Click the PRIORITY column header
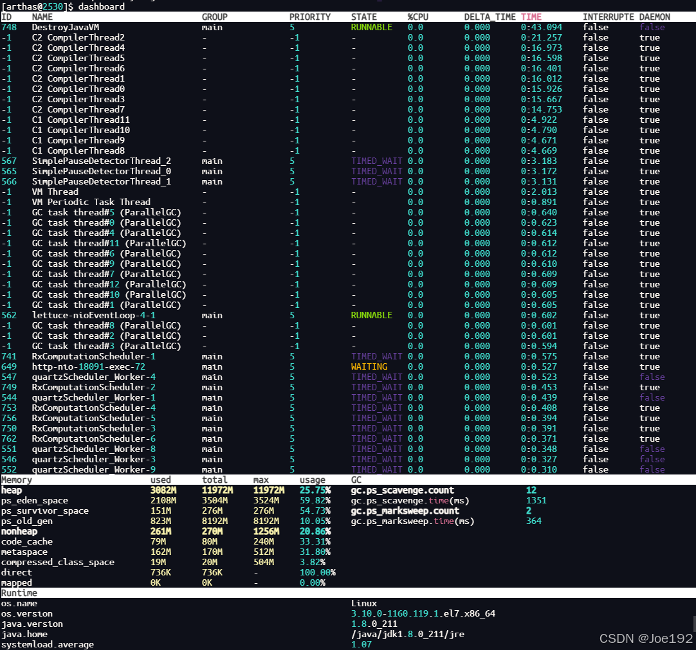The height and width of the screenshot is (650, 696). coord(310,17)
